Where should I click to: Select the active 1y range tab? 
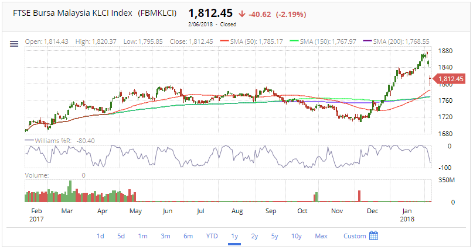[x=234, y=236]
